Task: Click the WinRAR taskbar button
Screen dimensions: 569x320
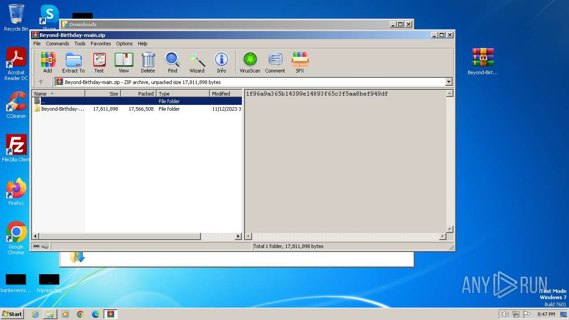Action: click(x=110, y=314)
